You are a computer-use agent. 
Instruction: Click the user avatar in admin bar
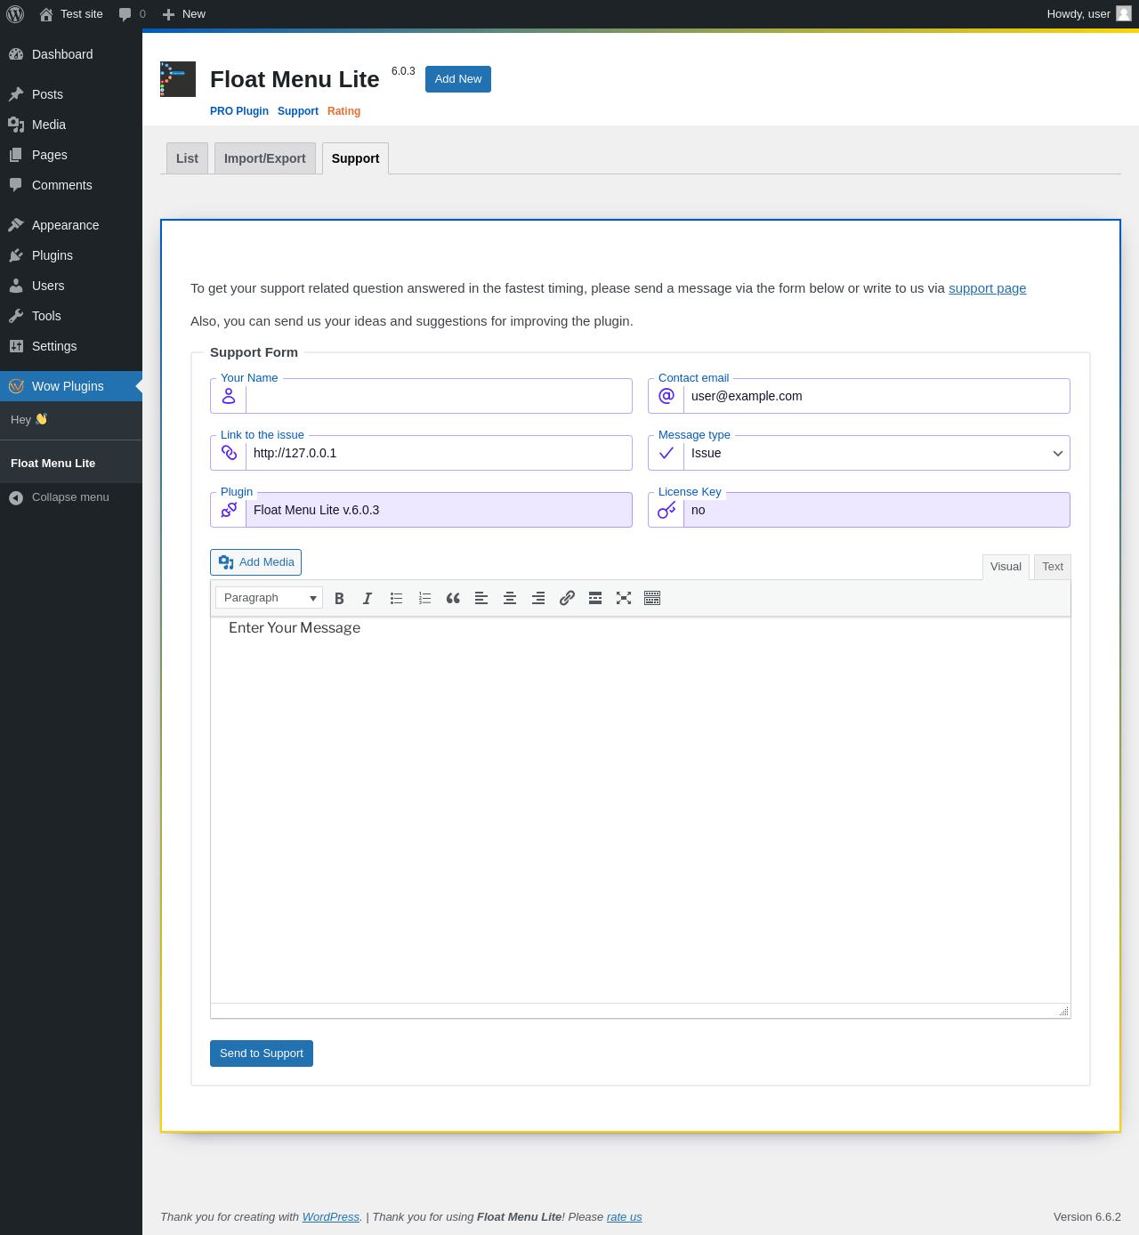point(1124,13)
